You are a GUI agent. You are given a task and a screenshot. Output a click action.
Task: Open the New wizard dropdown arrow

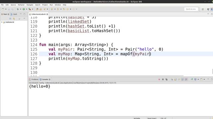tap(6, 9)
